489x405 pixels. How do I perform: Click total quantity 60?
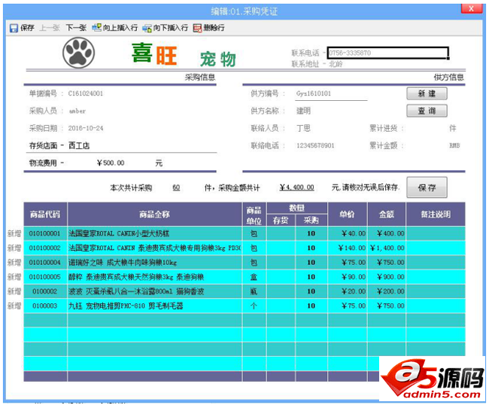(176, 187)
